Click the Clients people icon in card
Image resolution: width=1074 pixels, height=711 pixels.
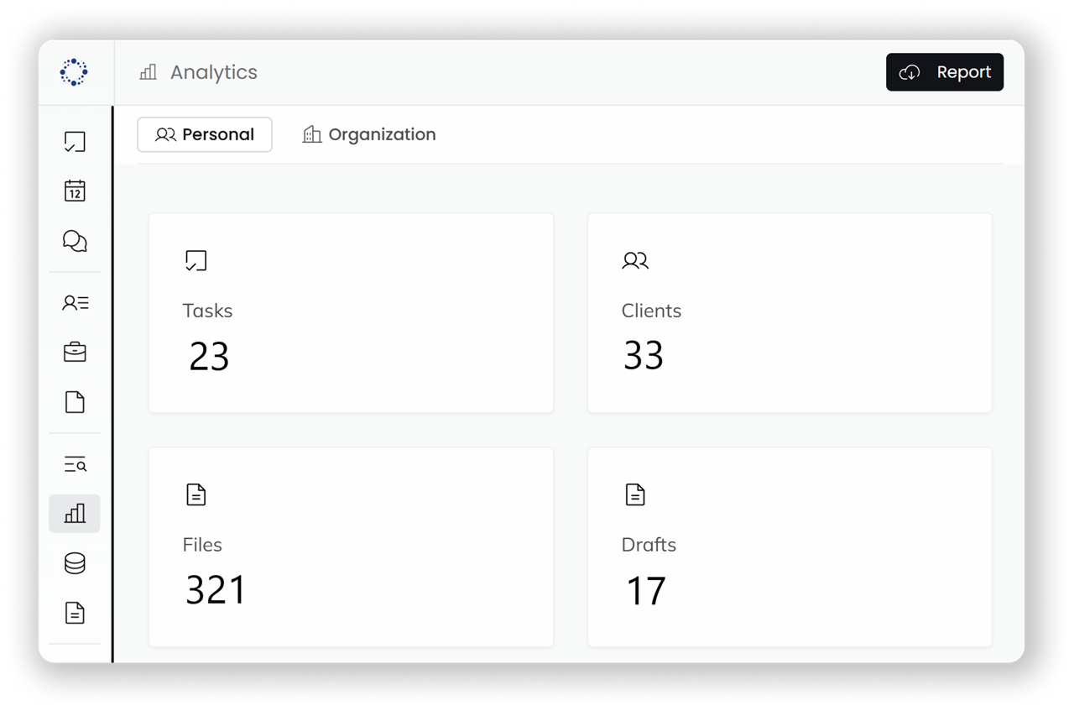click(x=635, y=261)
